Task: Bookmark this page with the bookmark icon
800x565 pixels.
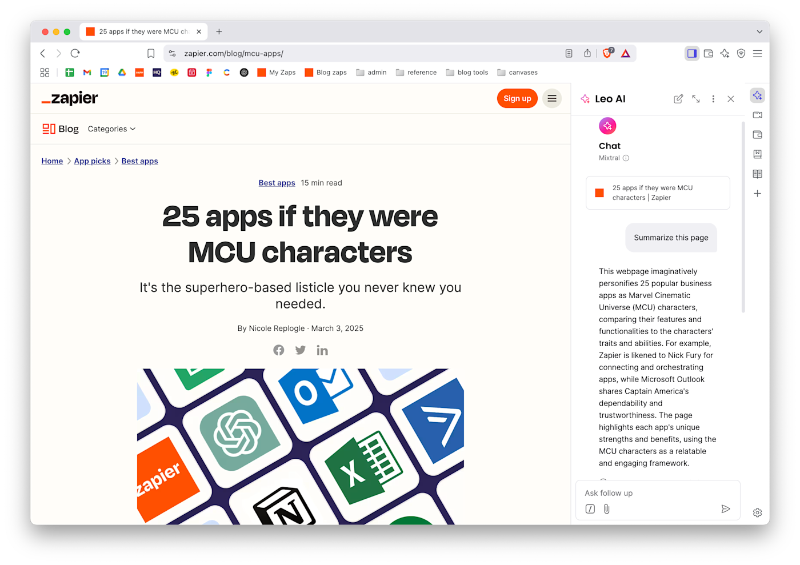Action: click(x=151, y=53)
